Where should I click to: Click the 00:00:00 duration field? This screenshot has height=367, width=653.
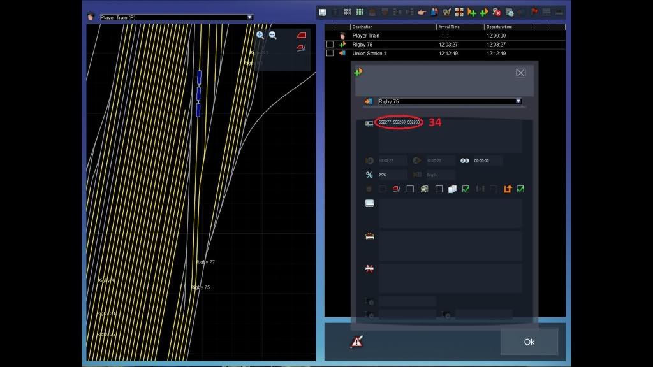point(487,161)
